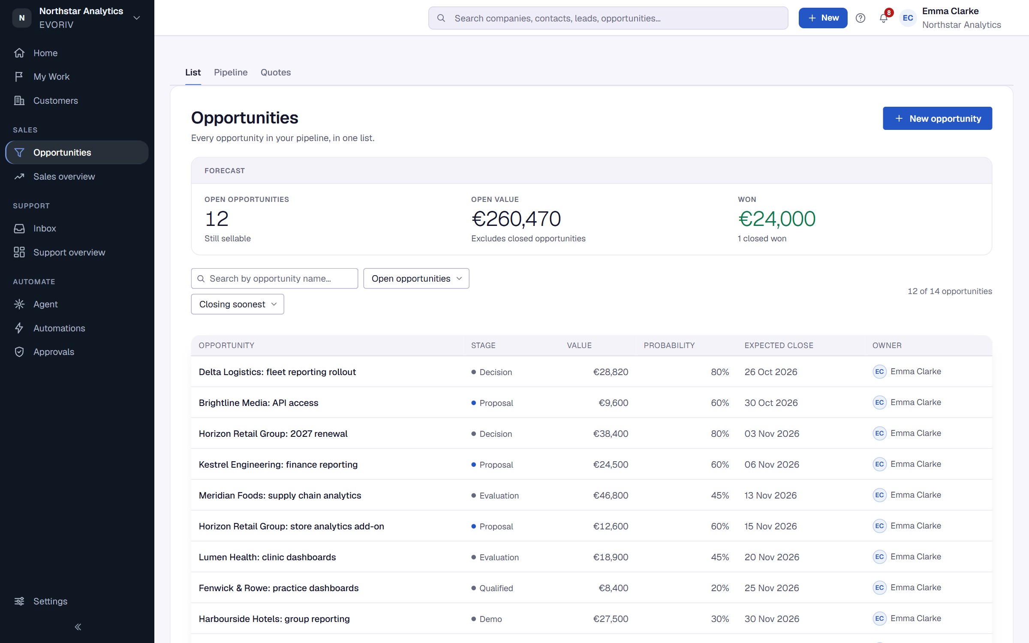Open notifications bell with 8 badge
Viewport: 1029px width, 643px height.
(x=884, y=18)
